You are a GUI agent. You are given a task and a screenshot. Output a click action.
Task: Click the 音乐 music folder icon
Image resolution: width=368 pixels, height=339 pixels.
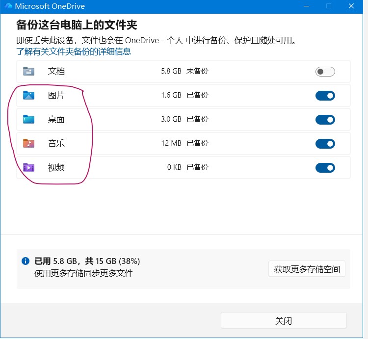[x=28, y=143]
